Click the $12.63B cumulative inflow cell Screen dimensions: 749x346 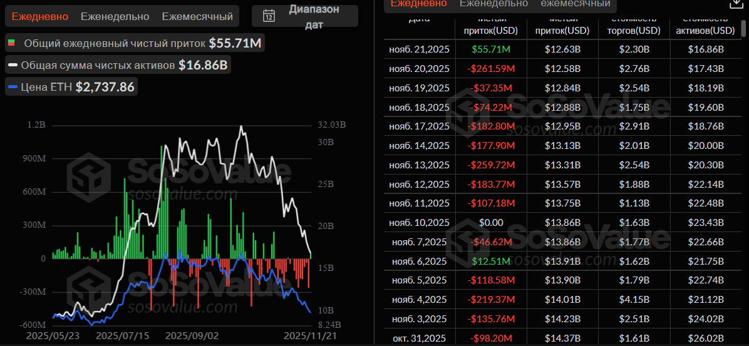click(x=563, y=49)
